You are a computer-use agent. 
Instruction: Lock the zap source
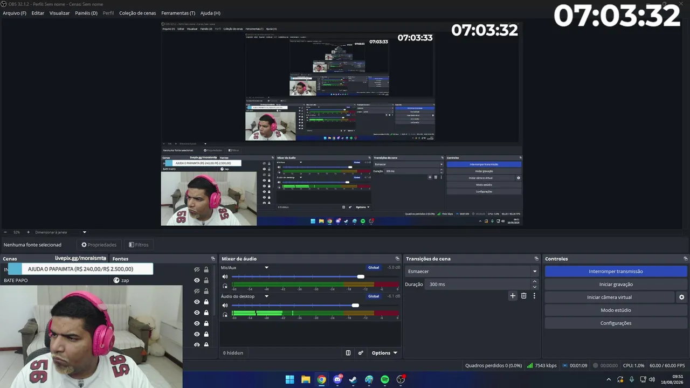coord(206,280)
